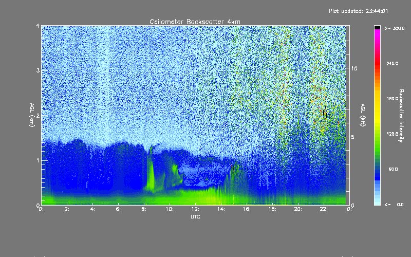The image size is (411, 257).
Task: Select the "AGL (km)" axis label
Action: point(32,115)
